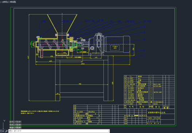Screen dimensions: 192x133
Task: Close the command line window
Action: [x=3, y=131]
